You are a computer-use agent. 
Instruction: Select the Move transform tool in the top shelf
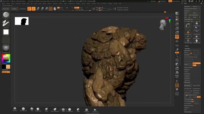click(x=38, y=9)
